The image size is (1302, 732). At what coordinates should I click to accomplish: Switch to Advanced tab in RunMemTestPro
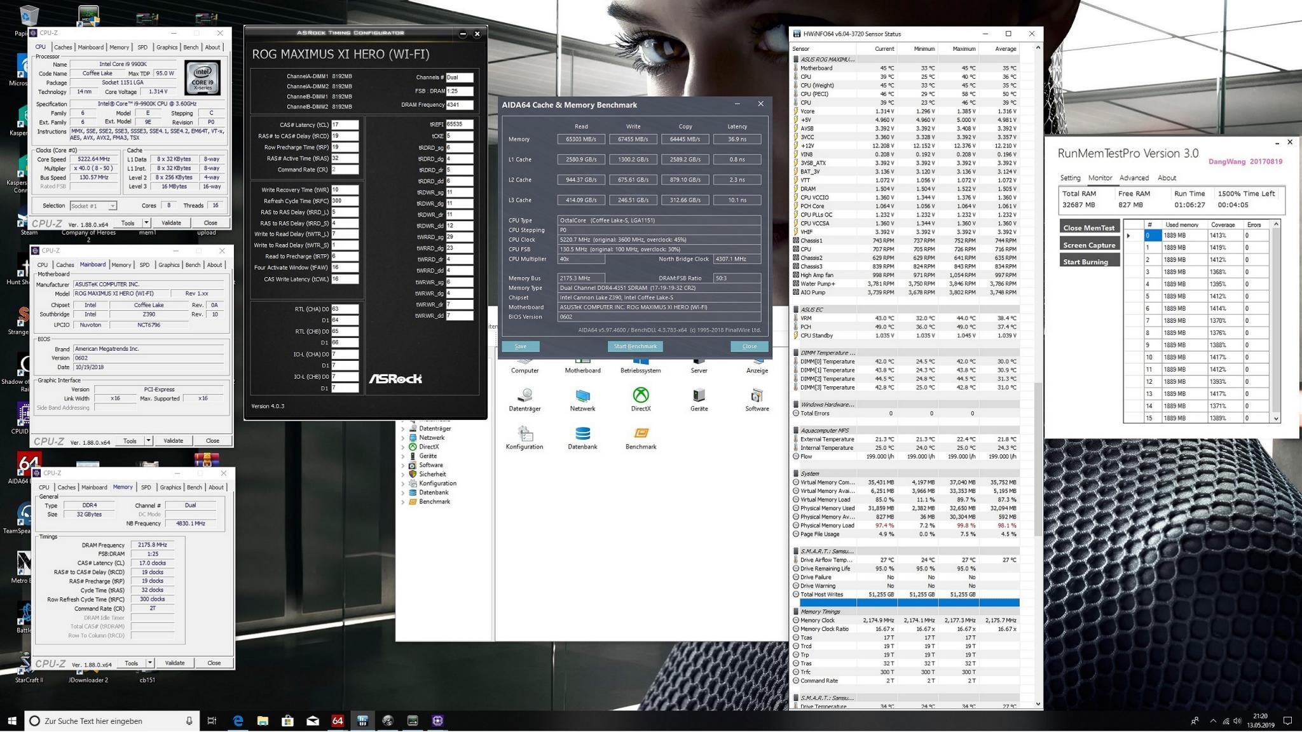click(x=1134, y=178)
